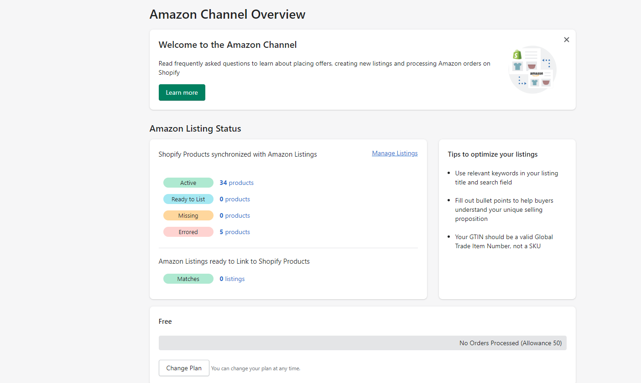Image resolution: width=641 pixels, height=383 pixels.
Task: Click the tip about bullet points
Action: [504, 209]
